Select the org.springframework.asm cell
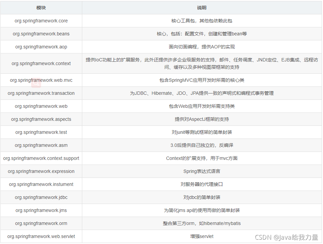This screenshot has width=323, height=244. pos(41,145)
